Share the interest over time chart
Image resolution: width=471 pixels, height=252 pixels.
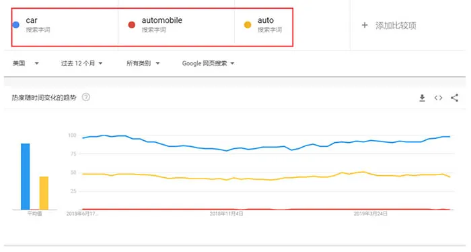point(454,98)
